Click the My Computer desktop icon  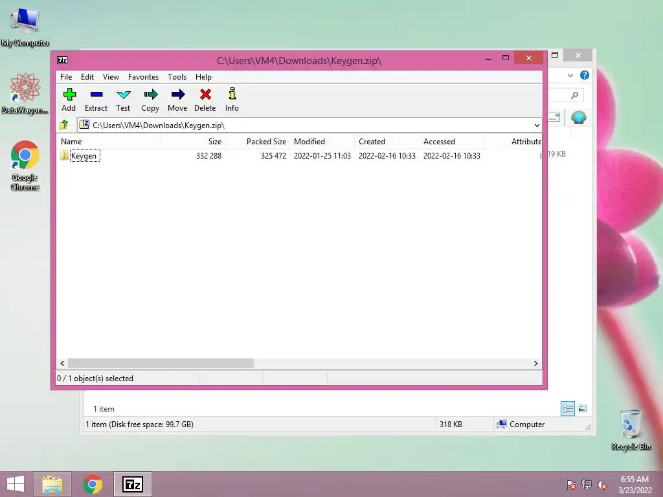click(25, 27)
